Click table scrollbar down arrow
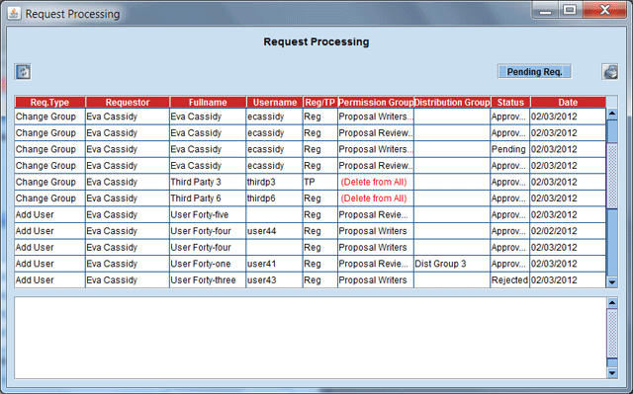 coord(612,282)
